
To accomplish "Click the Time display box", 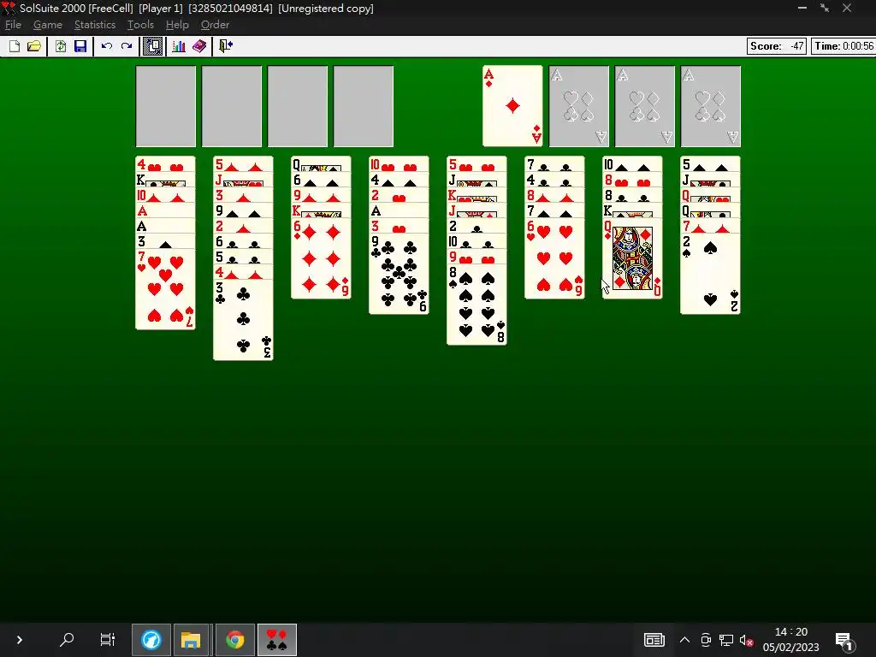I will 843,46.
